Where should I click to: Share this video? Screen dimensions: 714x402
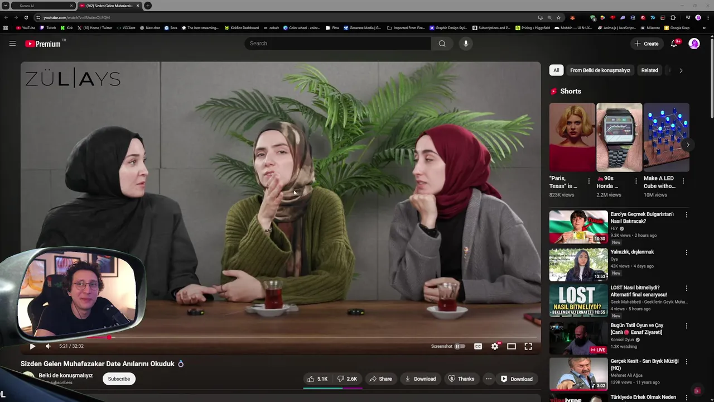(381, 379)
